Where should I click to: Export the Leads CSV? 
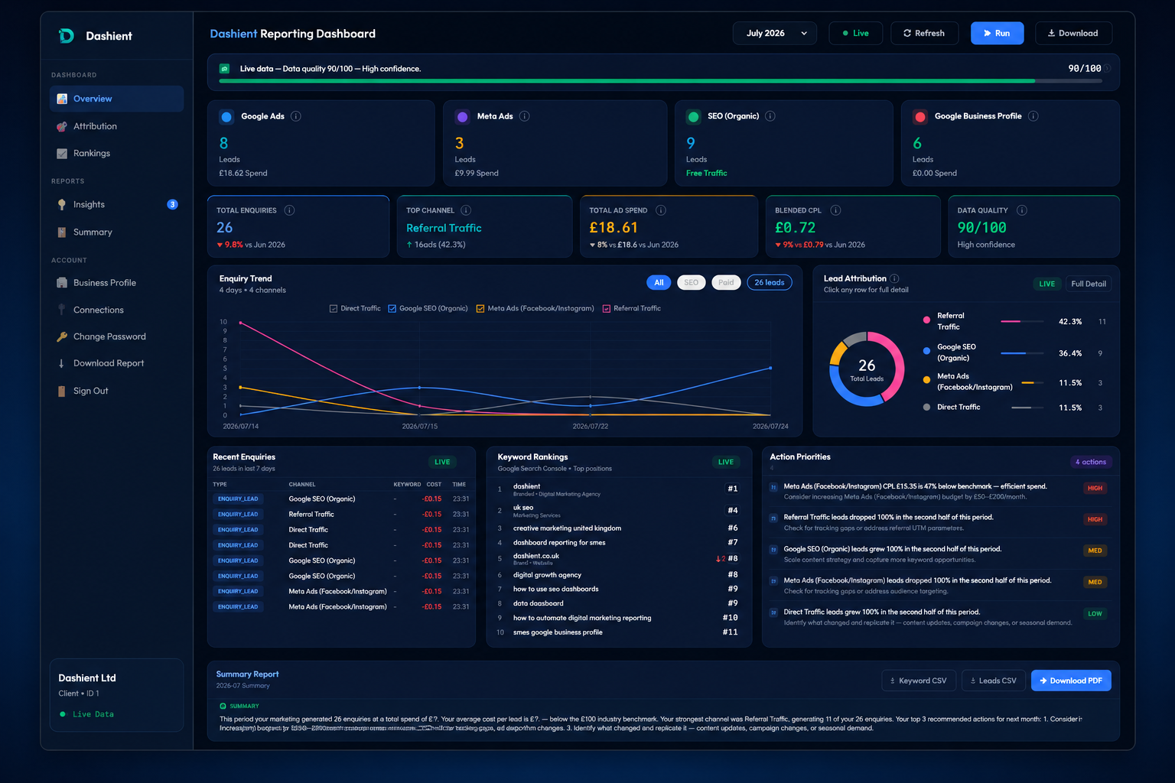tap(993, 681)
